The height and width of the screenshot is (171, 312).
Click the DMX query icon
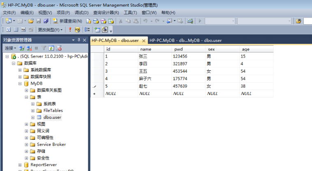click(x=104, y=21)
